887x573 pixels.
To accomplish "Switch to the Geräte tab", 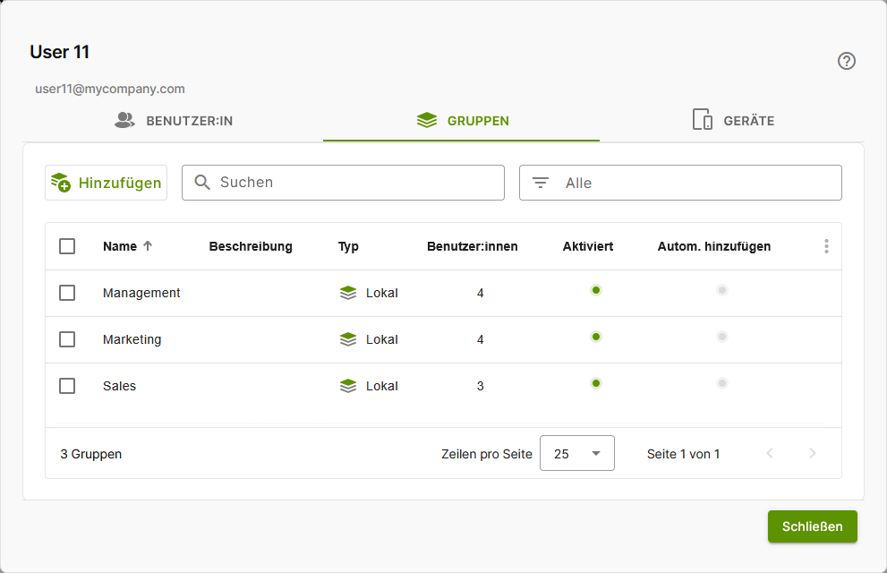I will click(x=734, y=120).
